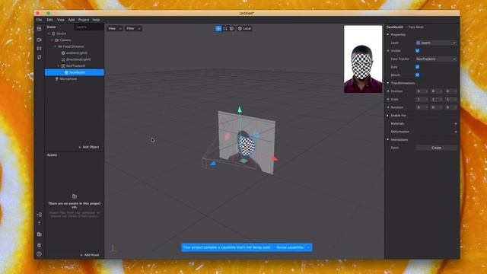This screenshot has height=274, width=487.
Task: Collapse the Interactions section
Action: [x=388, y=139]
